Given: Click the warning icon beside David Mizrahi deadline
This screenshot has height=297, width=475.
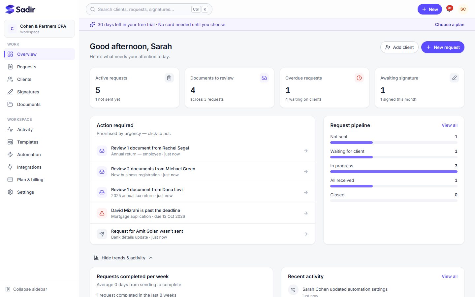Looking at the screenshot, I should click(x=102, y=213).
